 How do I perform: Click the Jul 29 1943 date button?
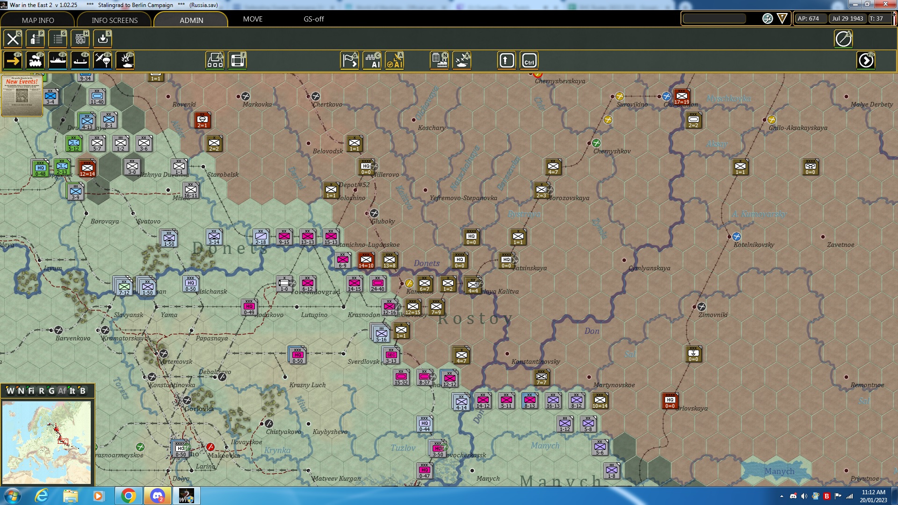pos(847,19)
